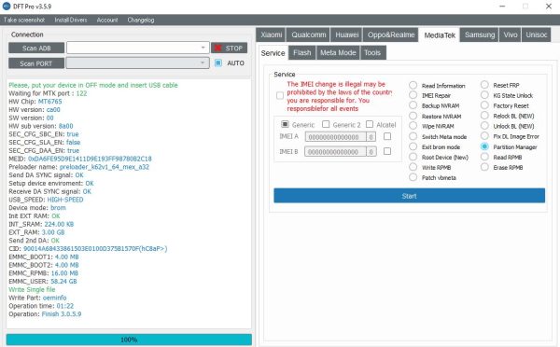Click the IMEI B check digit box

(371, 152)
